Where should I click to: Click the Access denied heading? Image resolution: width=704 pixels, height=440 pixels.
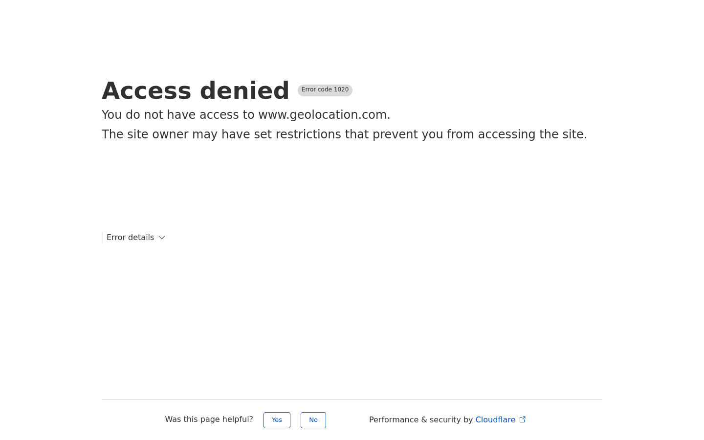(196, 91)
